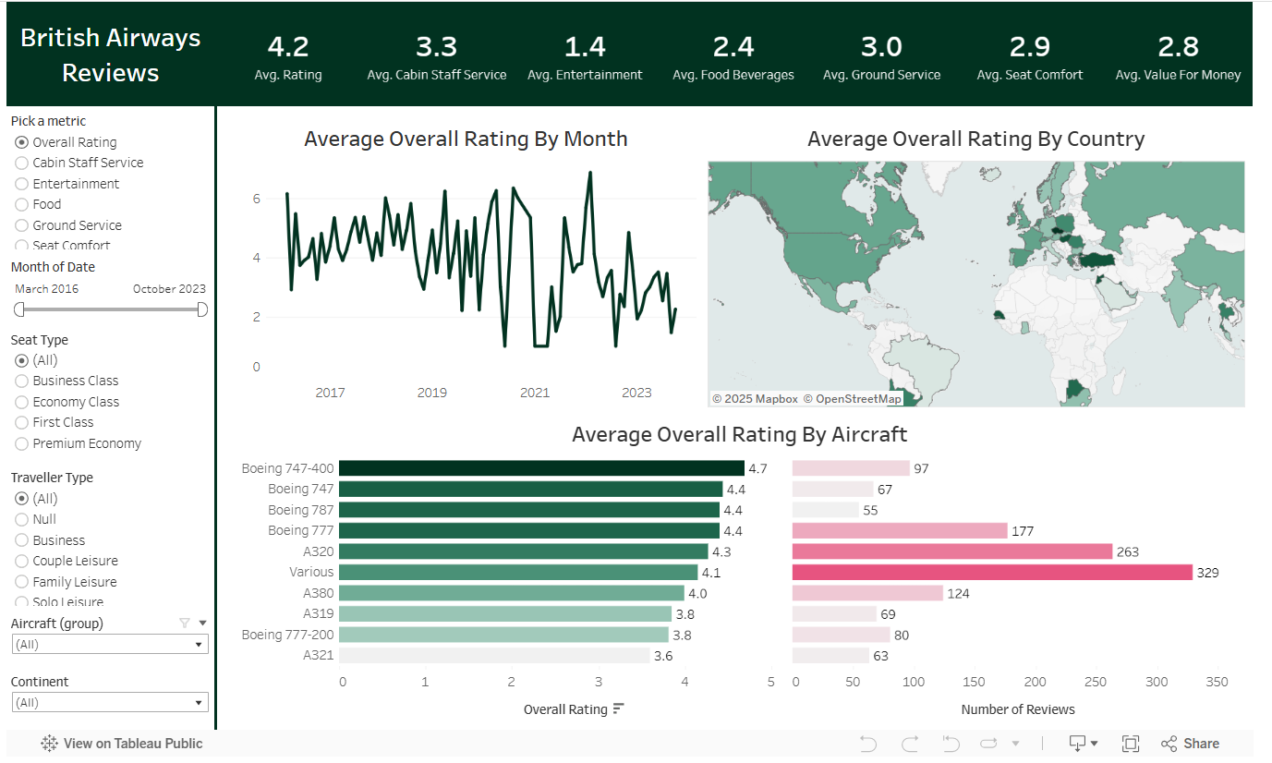Viewport: 1272px width, 763px height.
Task: Click the Boeing 787 row label
Action: 301,510
